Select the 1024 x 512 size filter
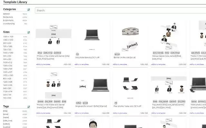 tap(8, 62)
